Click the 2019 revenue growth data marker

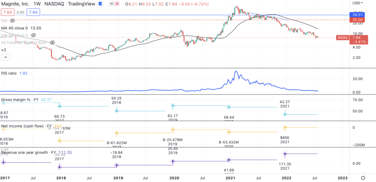tap(173, 161)
